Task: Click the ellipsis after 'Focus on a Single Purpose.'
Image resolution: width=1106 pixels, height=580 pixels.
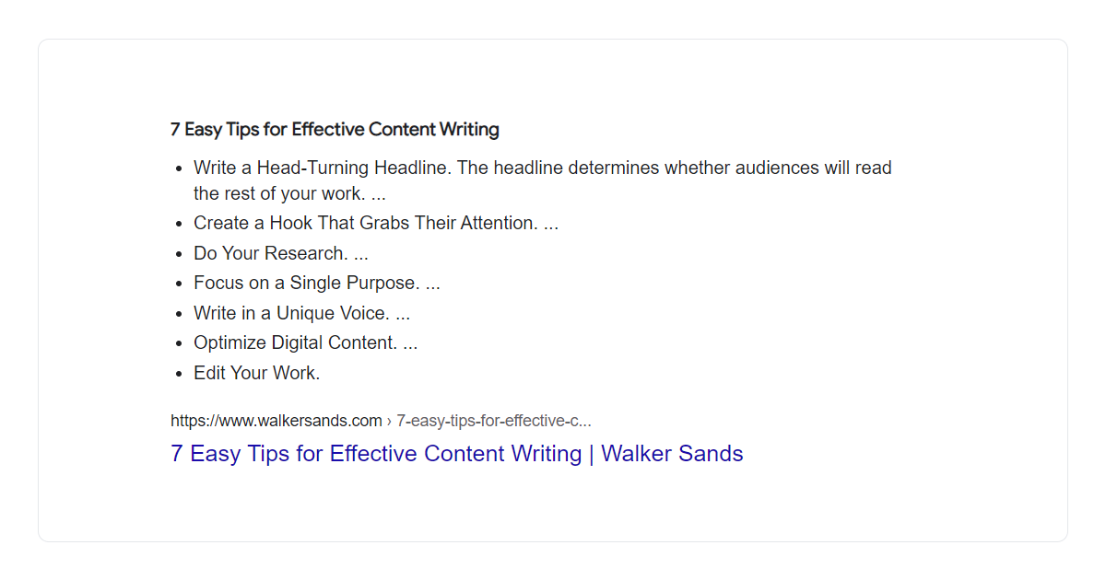Action: 432,283
